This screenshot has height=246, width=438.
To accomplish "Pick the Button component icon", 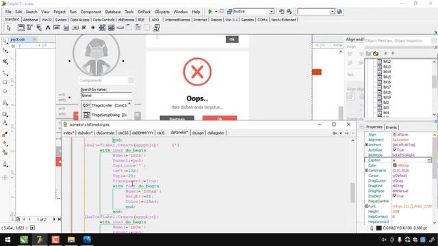I will [x=75, y=27].
